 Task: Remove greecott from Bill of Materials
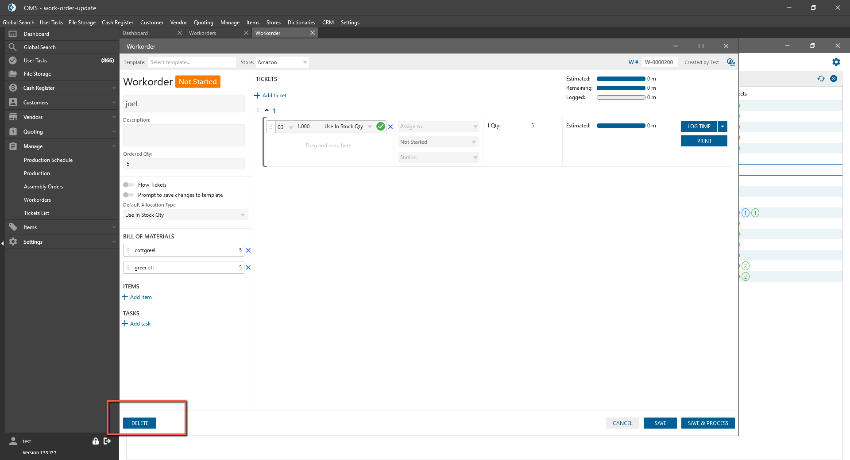[248, 268]
